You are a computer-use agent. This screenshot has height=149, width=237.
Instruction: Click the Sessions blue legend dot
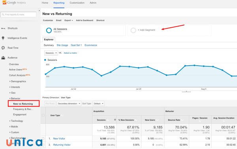(x=45, y=60)
